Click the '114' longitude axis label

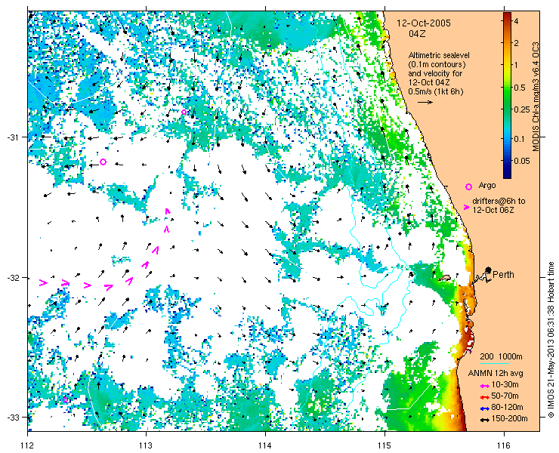pos(265,445)
